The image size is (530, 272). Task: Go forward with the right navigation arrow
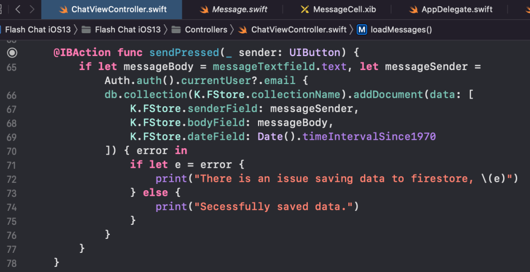(x=32, y=9)
